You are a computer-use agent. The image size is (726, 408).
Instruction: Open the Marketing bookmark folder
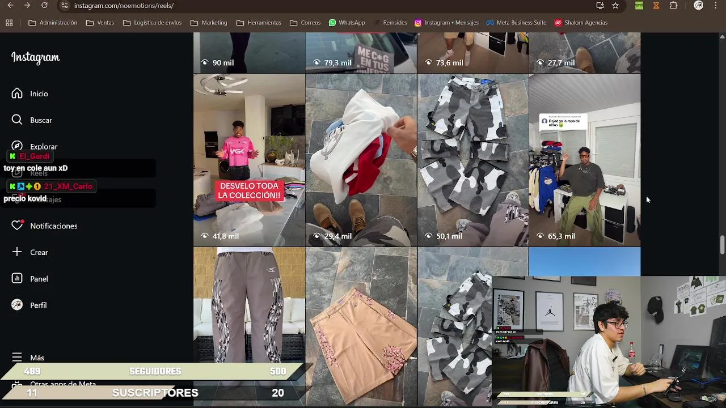click(x=209, y=23)
